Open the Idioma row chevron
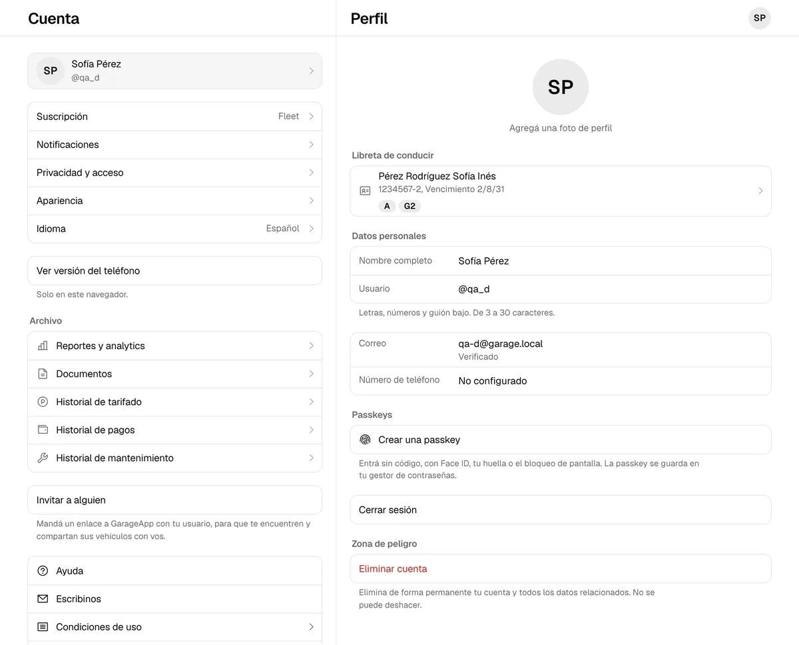 311,229
